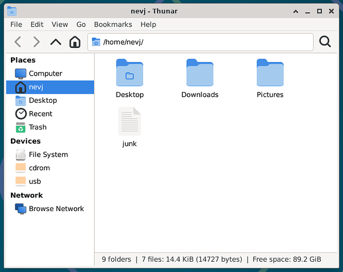Image resolution: width=343 pixels, height=272 pixels.
Task: Open the Go menu
Action: coord(81,24)
